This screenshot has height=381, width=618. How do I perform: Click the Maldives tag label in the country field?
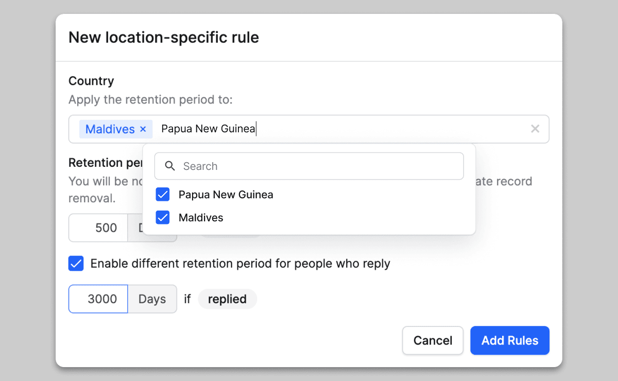click(110, 129)
